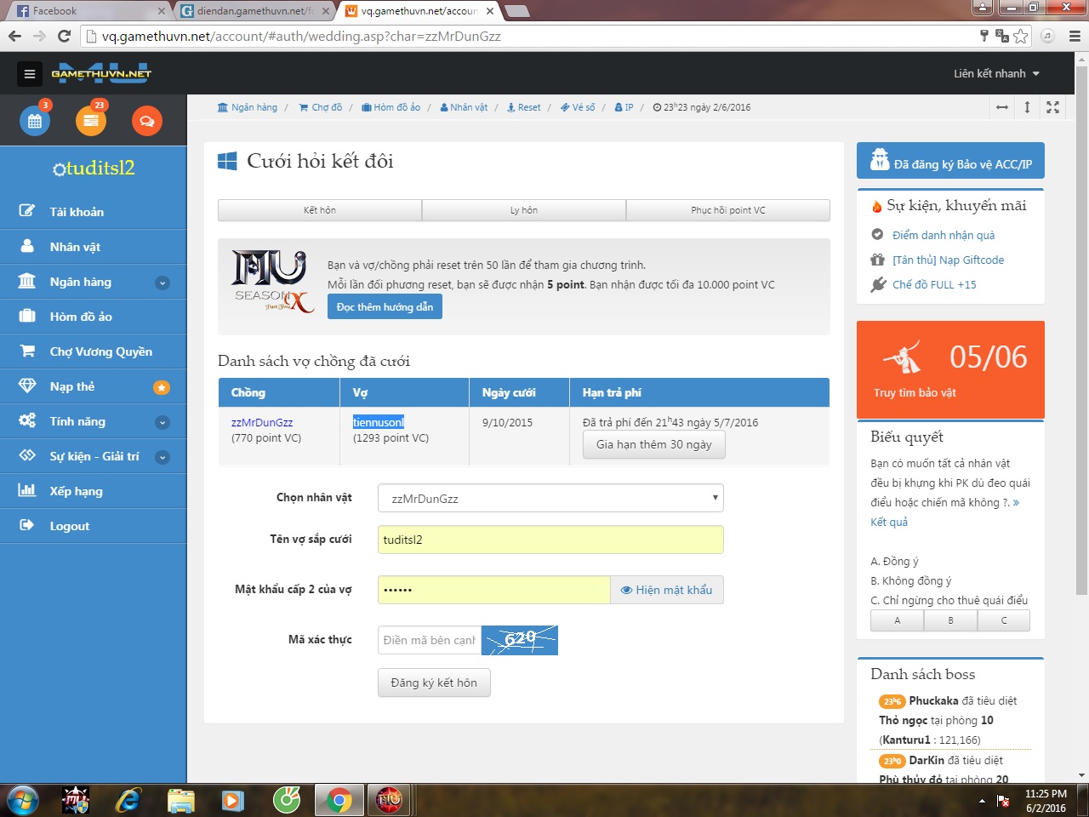Expand the Liên kết nhanh dropdown

point(996,74)
